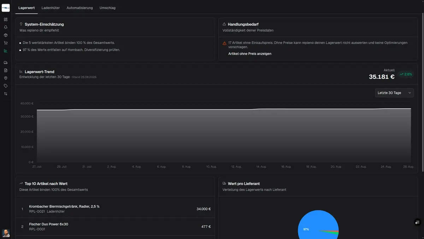Viewport: 424px width, 239px height.
Task: Click the 26. Aug. label on chart axis
Action: 408,166
